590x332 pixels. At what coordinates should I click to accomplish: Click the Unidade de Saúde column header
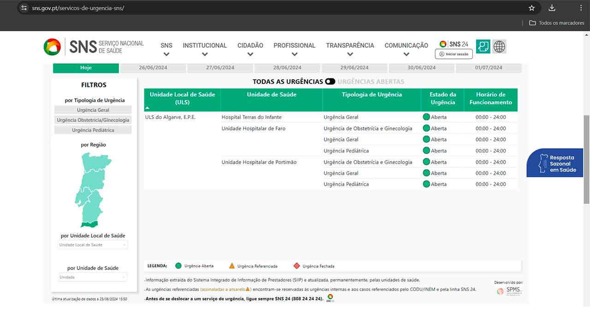271,100
